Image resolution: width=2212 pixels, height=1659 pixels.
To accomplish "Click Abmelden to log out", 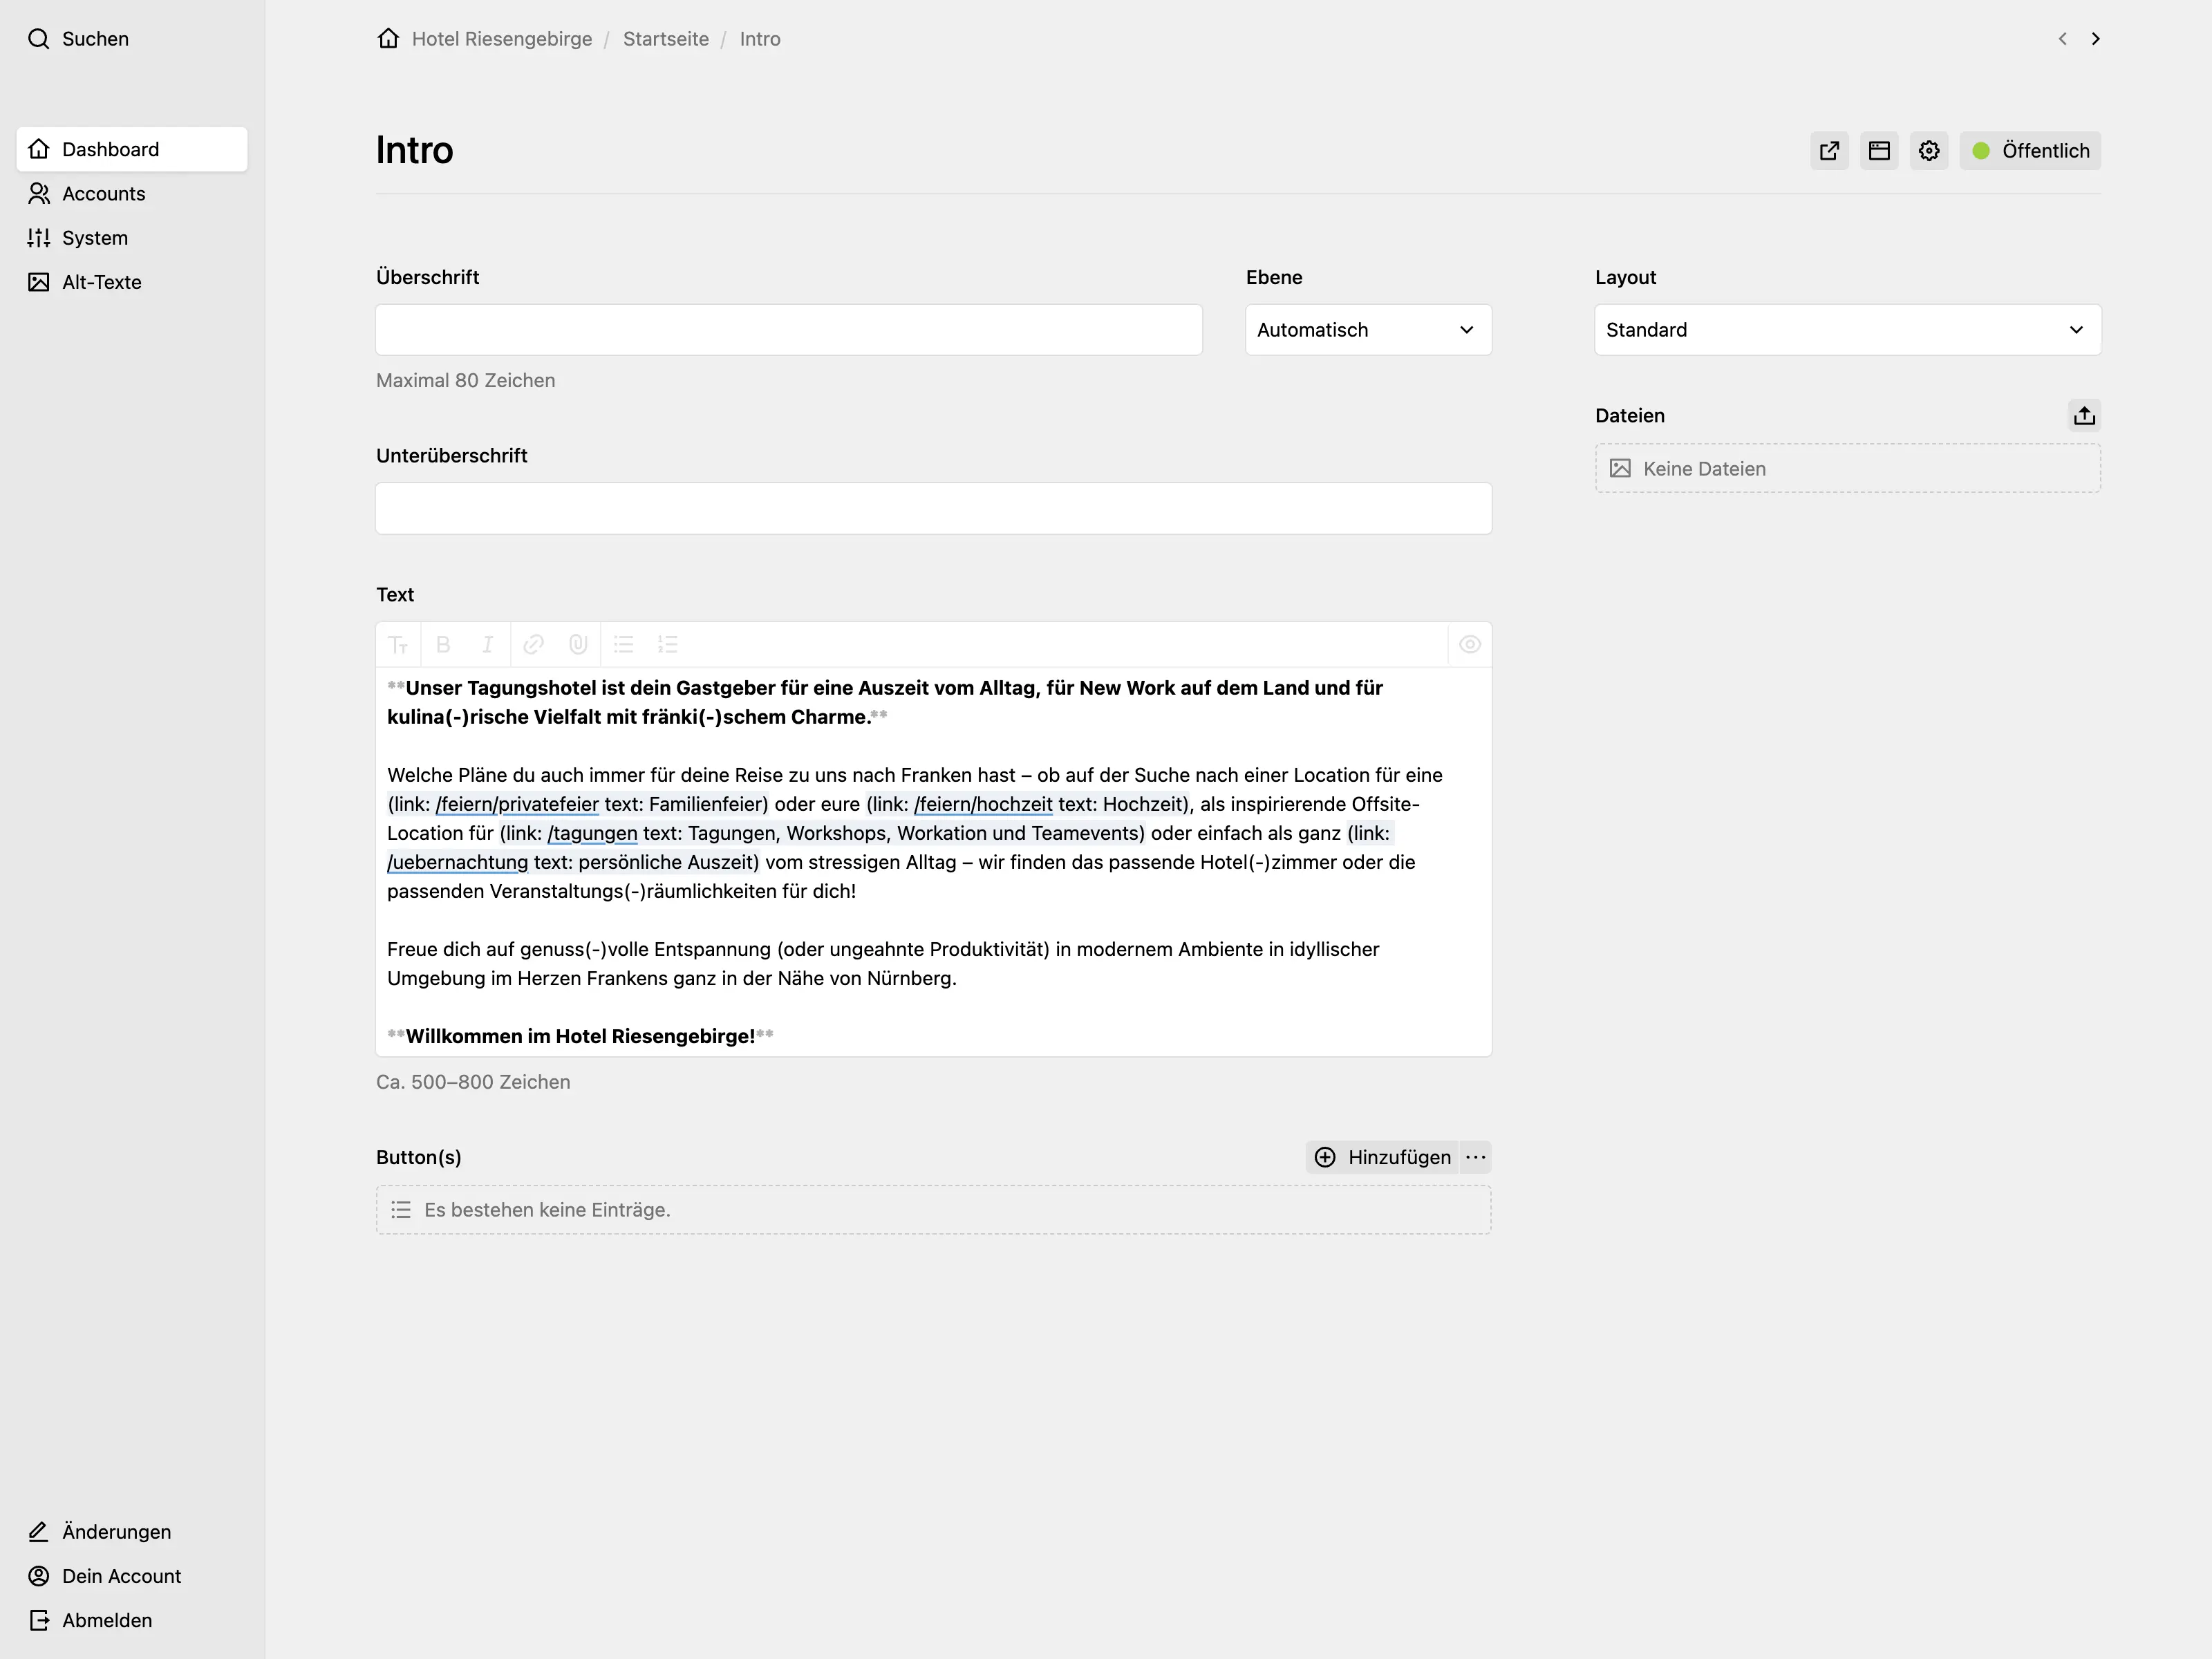I will pyautogui.click(x=132, y=1620).
